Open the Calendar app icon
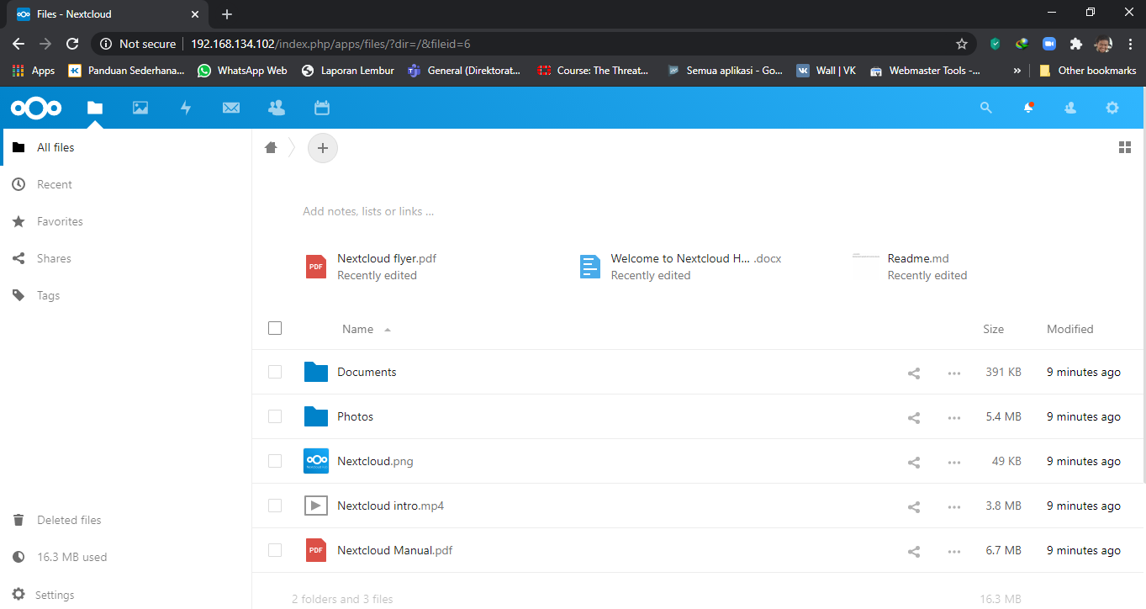 [x=321, y=108]
